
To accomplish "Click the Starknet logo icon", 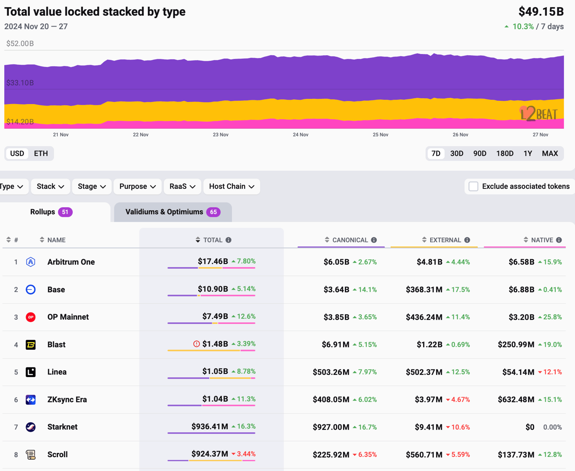I will [x=31, y=427].
